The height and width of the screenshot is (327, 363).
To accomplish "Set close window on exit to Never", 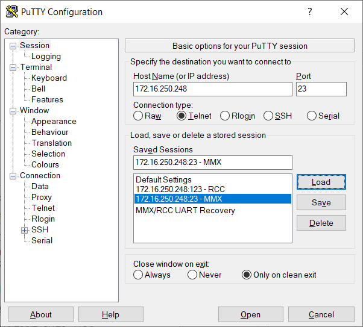I will [192, 275].
